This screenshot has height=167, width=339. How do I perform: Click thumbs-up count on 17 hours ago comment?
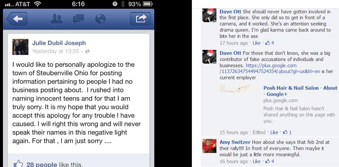270,43
